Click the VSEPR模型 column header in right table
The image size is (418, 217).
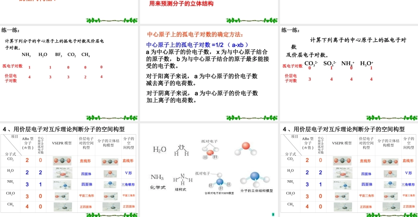point(342,143)
